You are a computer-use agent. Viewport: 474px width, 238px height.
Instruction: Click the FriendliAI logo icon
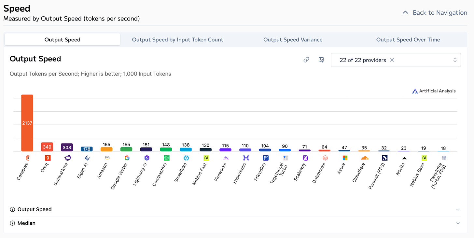click(266, 158)
